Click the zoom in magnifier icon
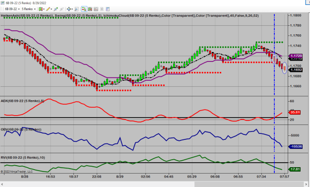 click(56, 9)
